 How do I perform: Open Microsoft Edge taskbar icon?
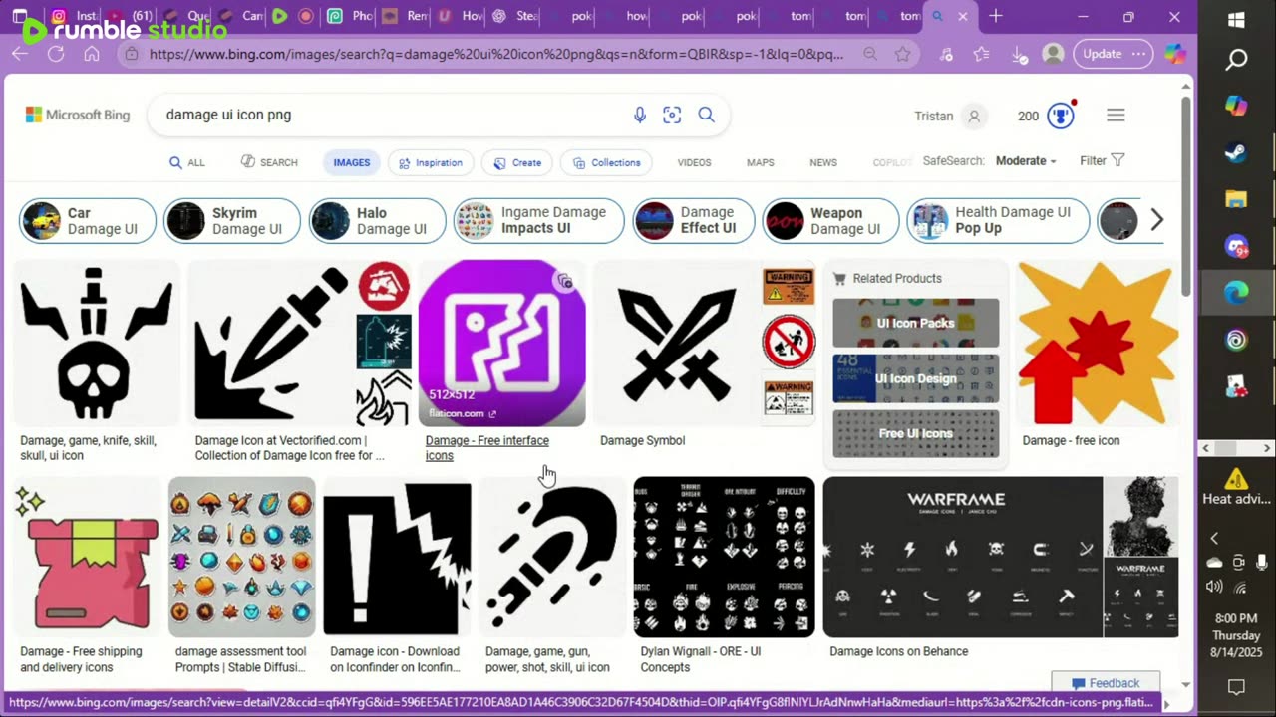(x=1236, y=292)
